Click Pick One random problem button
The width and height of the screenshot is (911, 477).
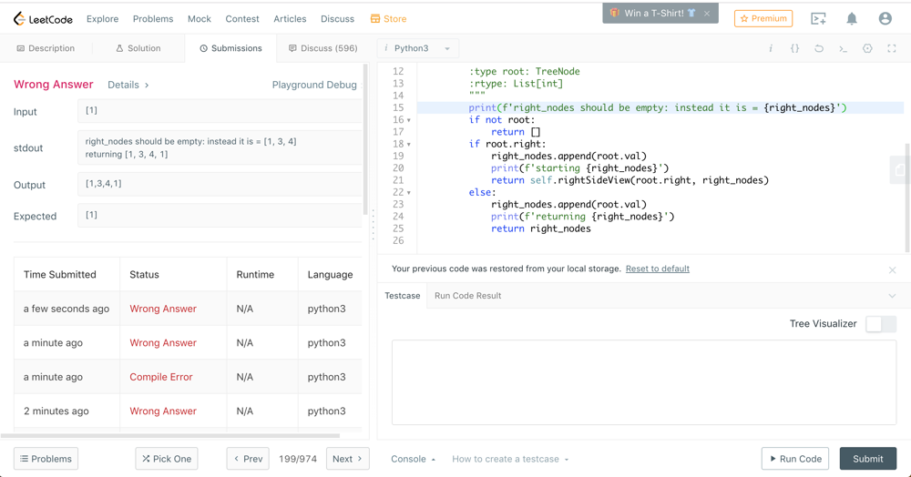coord(167,459)
